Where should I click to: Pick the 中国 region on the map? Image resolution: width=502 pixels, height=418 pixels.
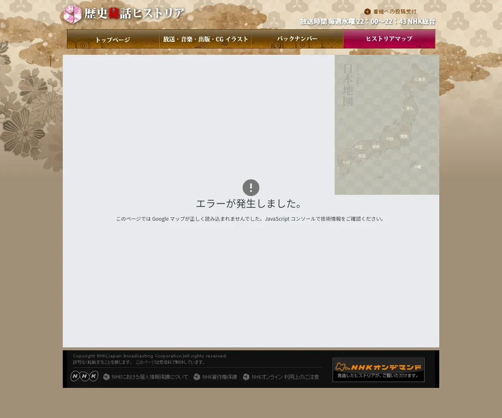tap(359, 147)
